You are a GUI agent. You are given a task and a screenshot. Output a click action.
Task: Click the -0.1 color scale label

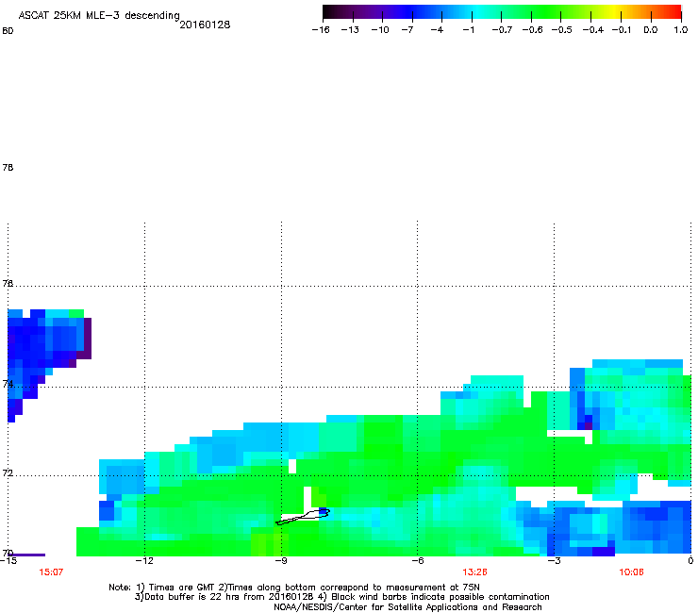(x=622, y=30)
